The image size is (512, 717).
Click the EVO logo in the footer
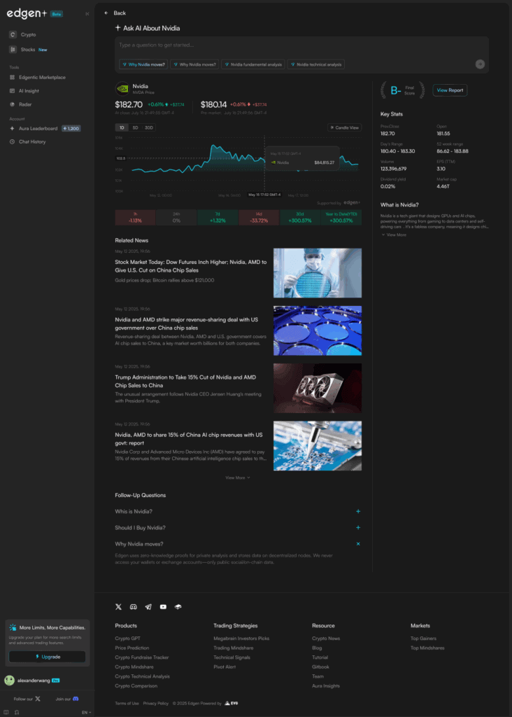(x=231, y=703)
